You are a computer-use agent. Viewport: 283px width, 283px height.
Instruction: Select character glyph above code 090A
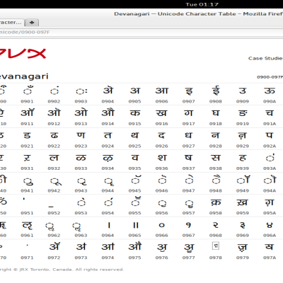[270, 91]
